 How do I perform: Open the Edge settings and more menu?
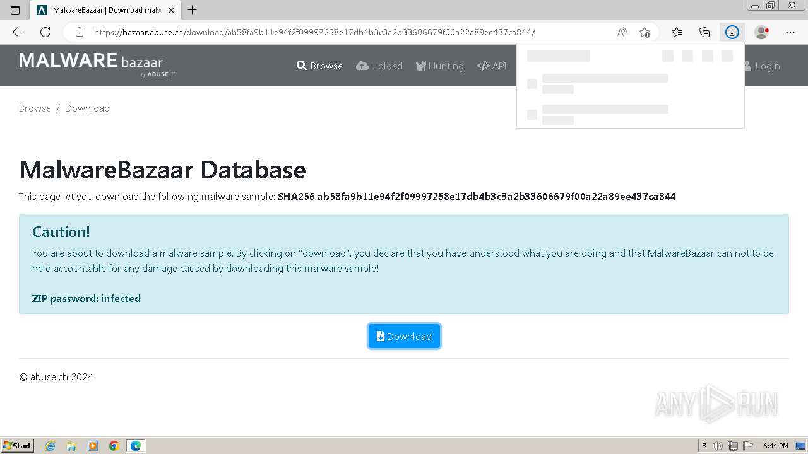[790, 32]
